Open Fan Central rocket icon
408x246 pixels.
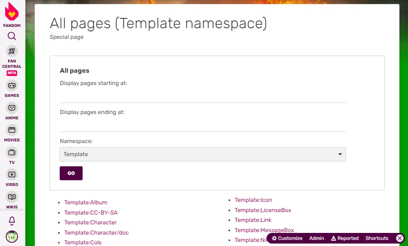click(x=12, y=51)
